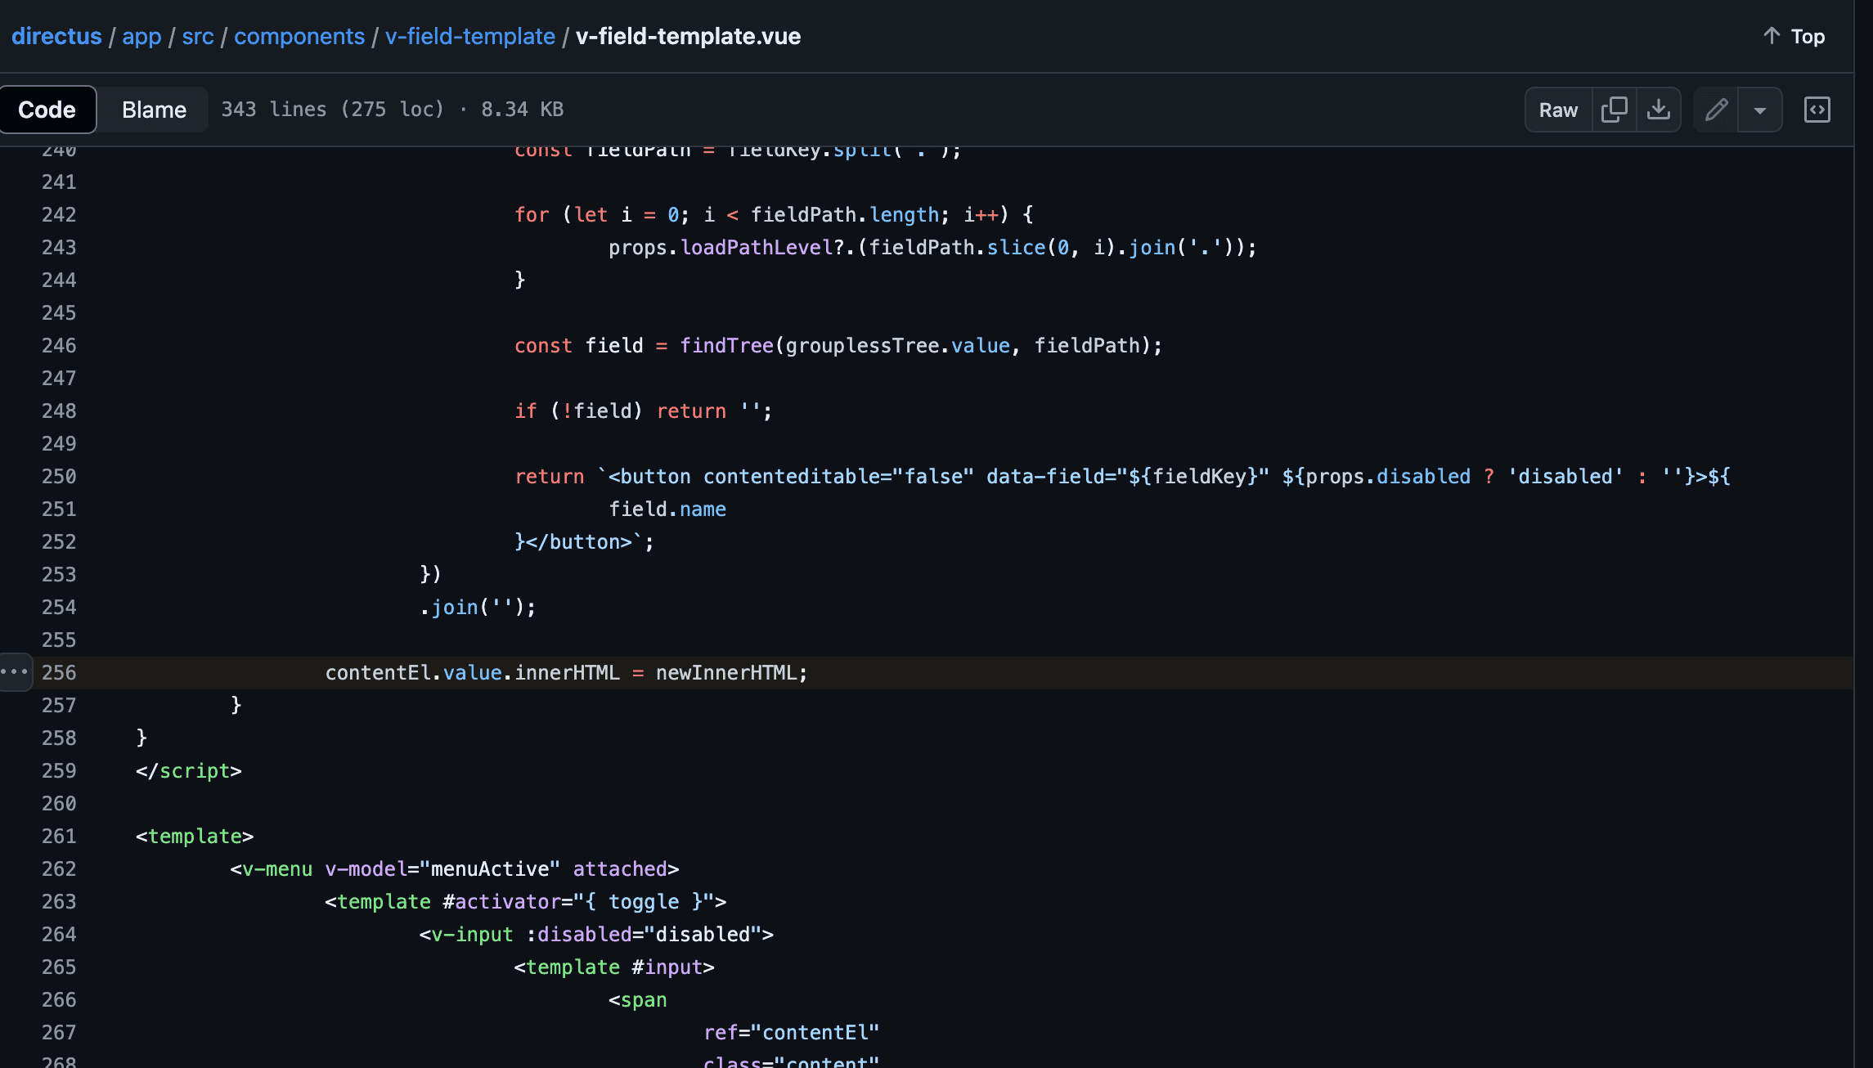
Task: Click loadPathLevel on line 243
Action: click(757, 247)
